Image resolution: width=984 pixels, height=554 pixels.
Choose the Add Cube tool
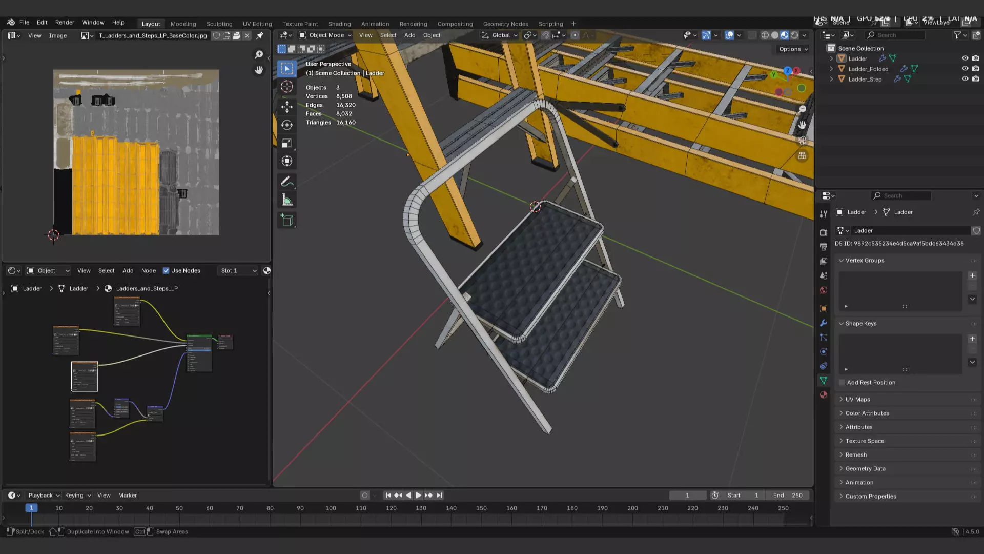click(x=287, y=221)
